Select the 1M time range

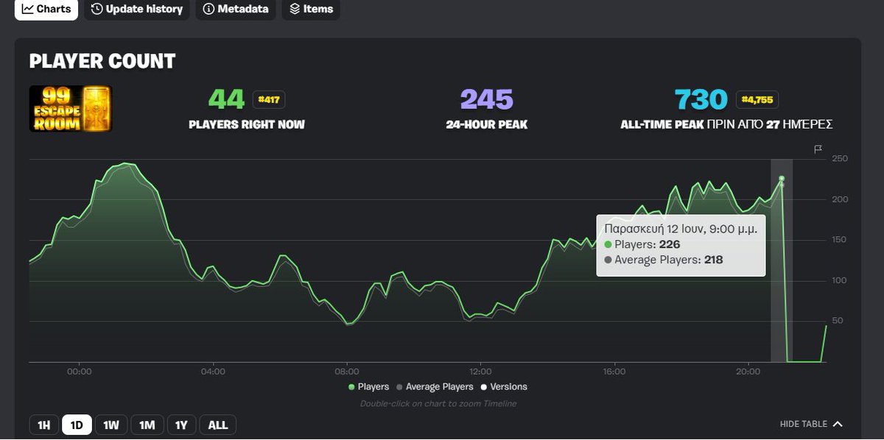click(147, 425)
